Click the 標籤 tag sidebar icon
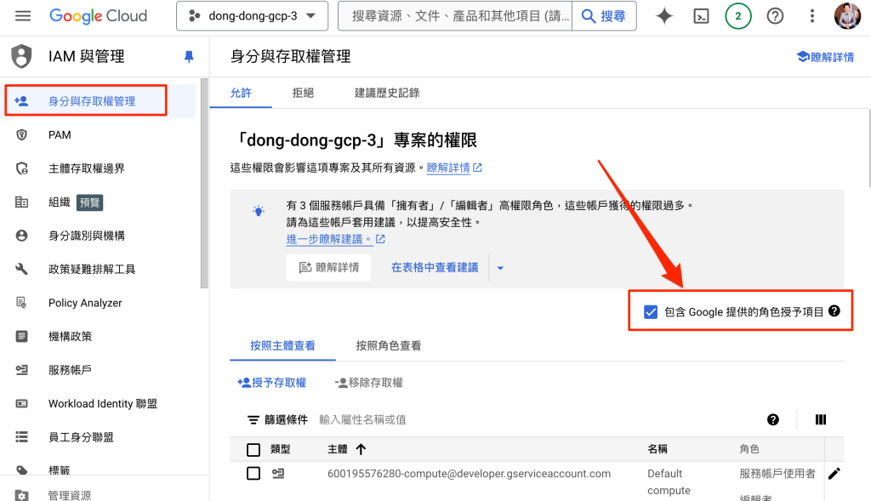 21,470
